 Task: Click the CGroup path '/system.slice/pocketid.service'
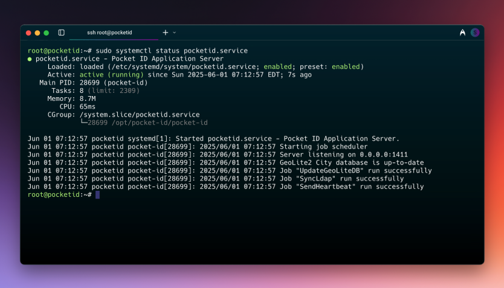(140, 115)
